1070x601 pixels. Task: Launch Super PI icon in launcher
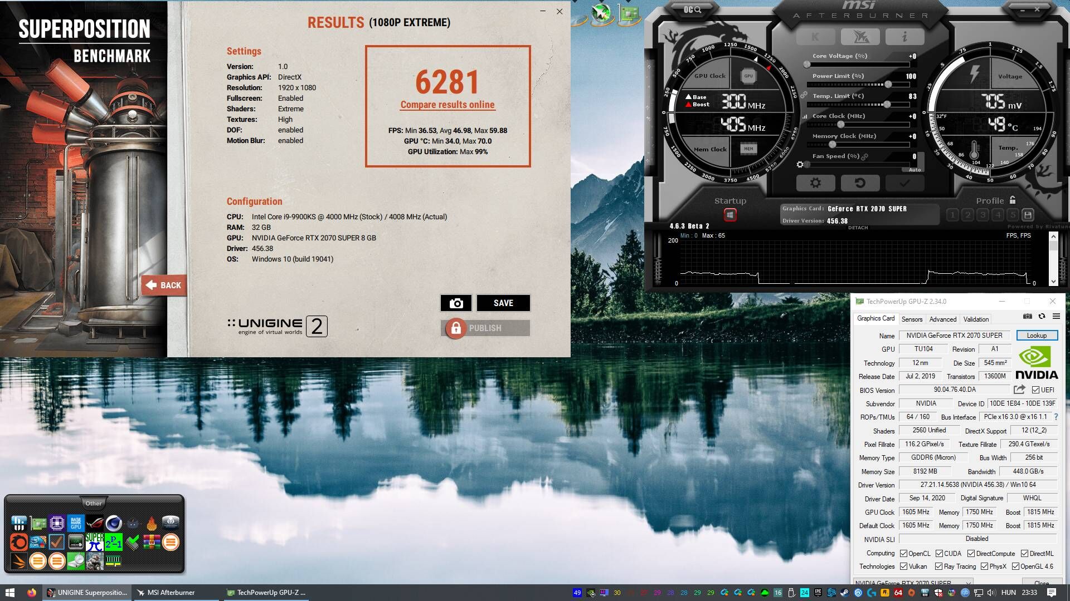tap(94, 542)
